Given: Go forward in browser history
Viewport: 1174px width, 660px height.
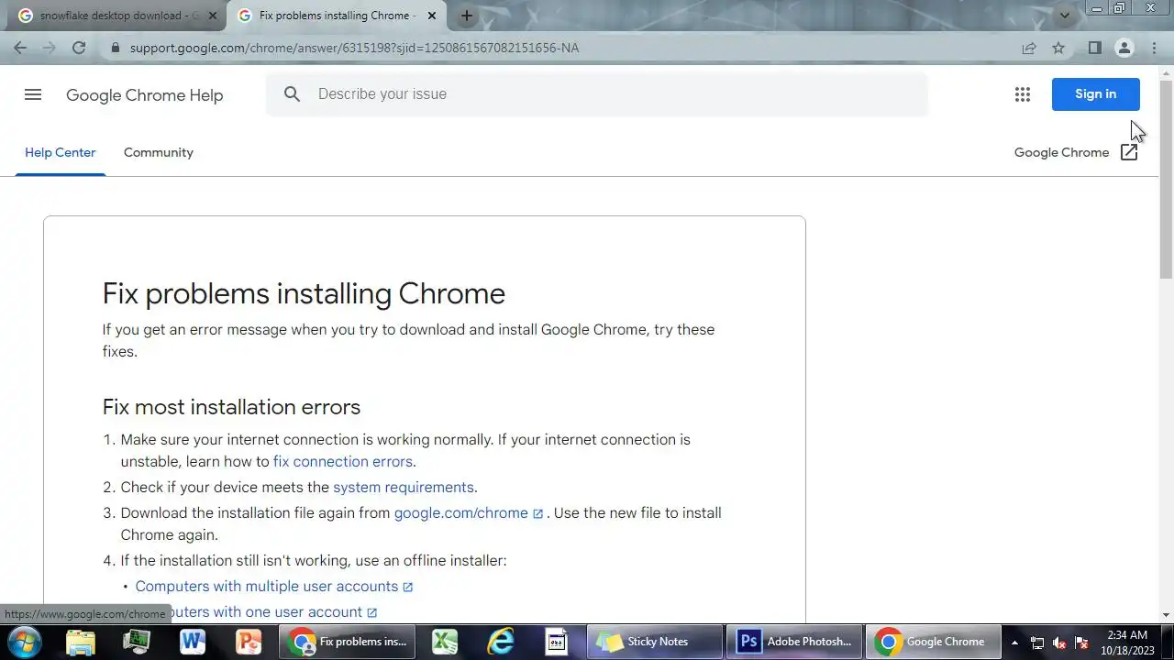Looking at the screenshot, I should click(x=50, y=48).
